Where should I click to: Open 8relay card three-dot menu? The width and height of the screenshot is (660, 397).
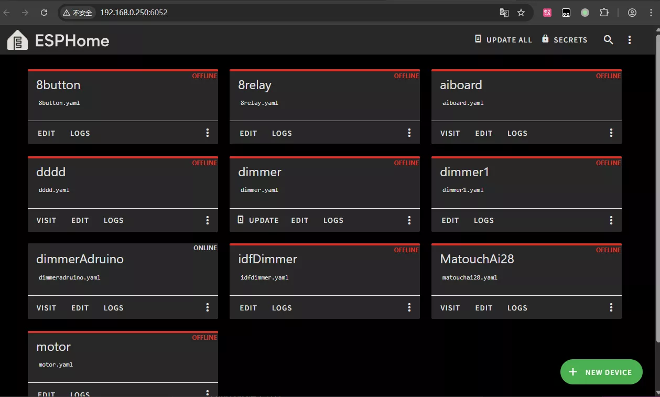409,133
